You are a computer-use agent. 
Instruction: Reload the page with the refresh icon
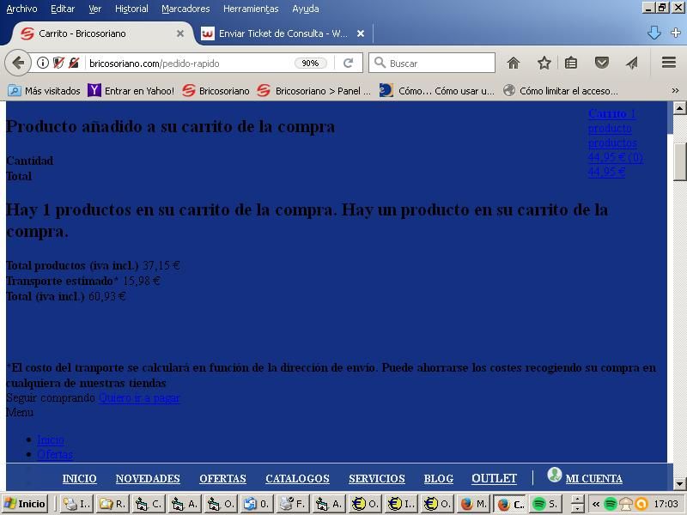[349, 63]
